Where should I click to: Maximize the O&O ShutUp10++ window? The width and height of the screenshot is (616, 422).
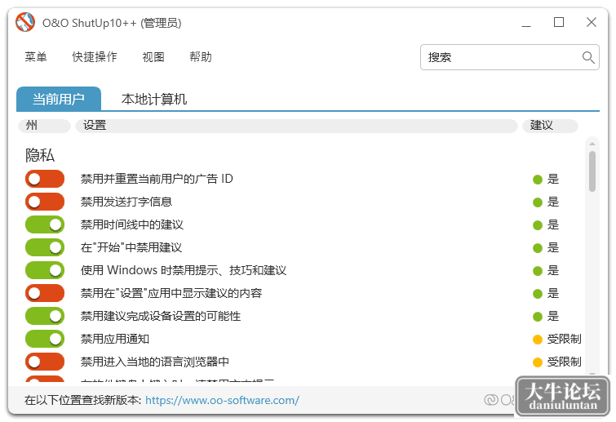(559, 22)
